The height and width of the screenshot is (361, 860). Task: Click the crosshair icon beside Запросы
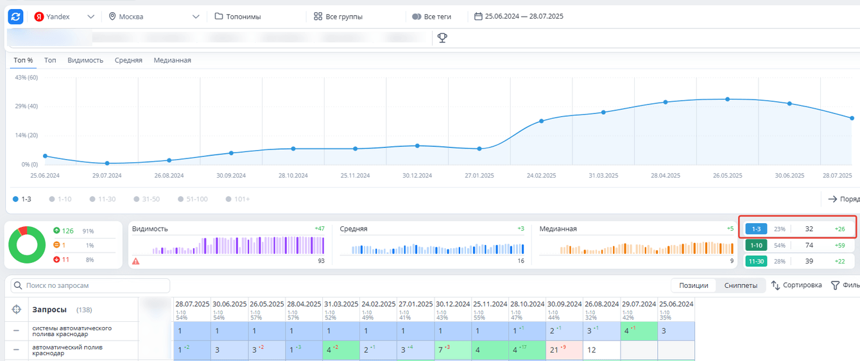(17, 310)
